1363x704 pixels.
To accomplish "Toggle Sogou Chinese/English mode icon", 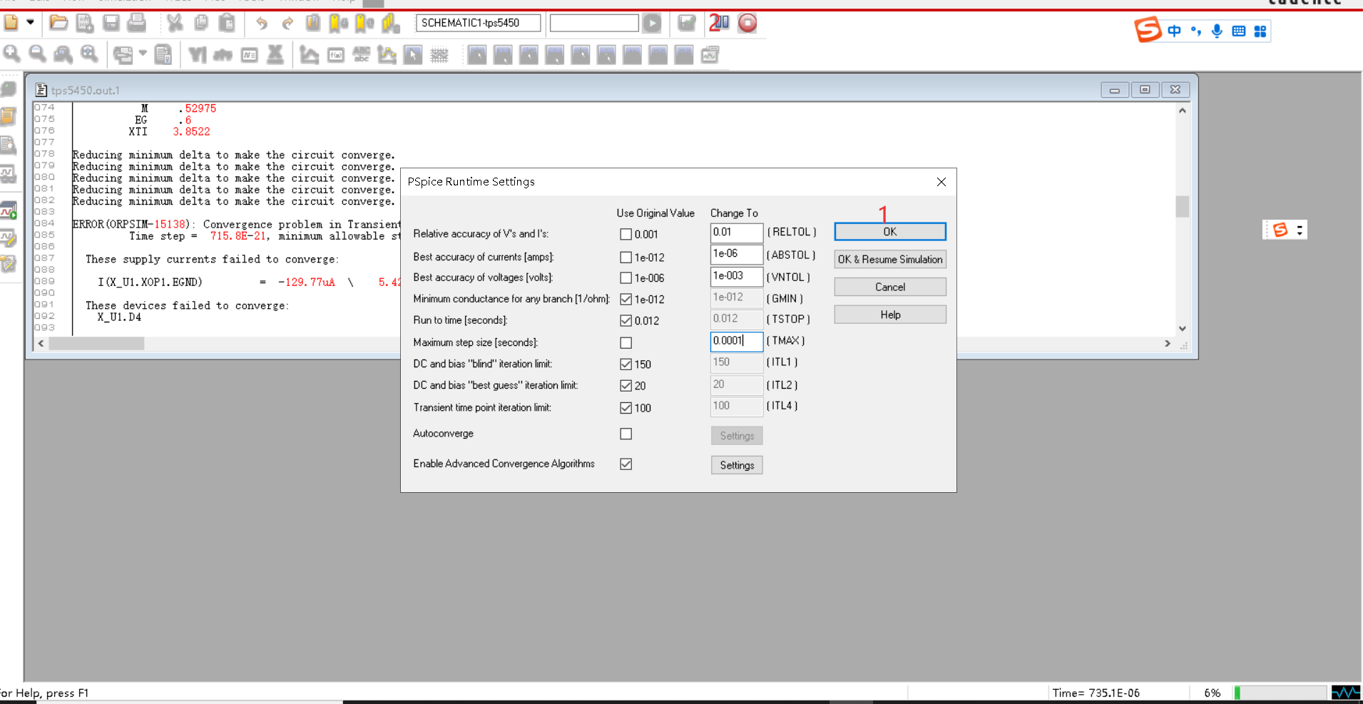I will tap(1174, 31).
